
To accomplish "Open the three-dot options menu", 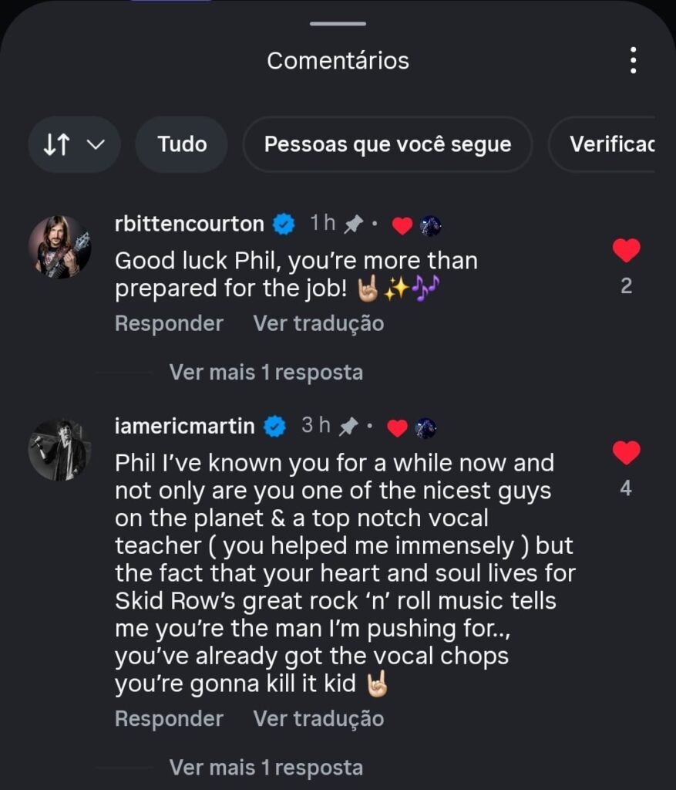I will click(x=633, y=60).
